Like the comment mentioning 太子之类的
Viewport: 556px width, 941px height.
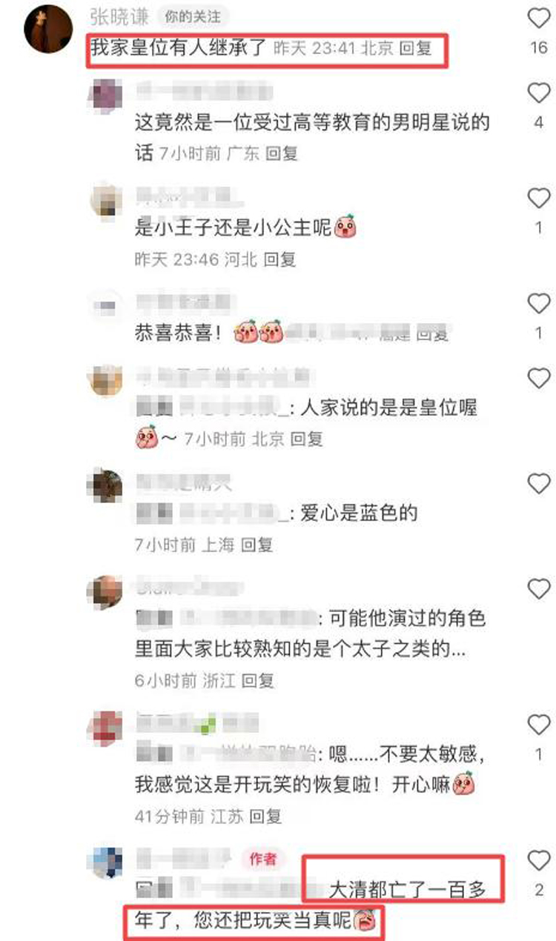click(x=539, y=589)
